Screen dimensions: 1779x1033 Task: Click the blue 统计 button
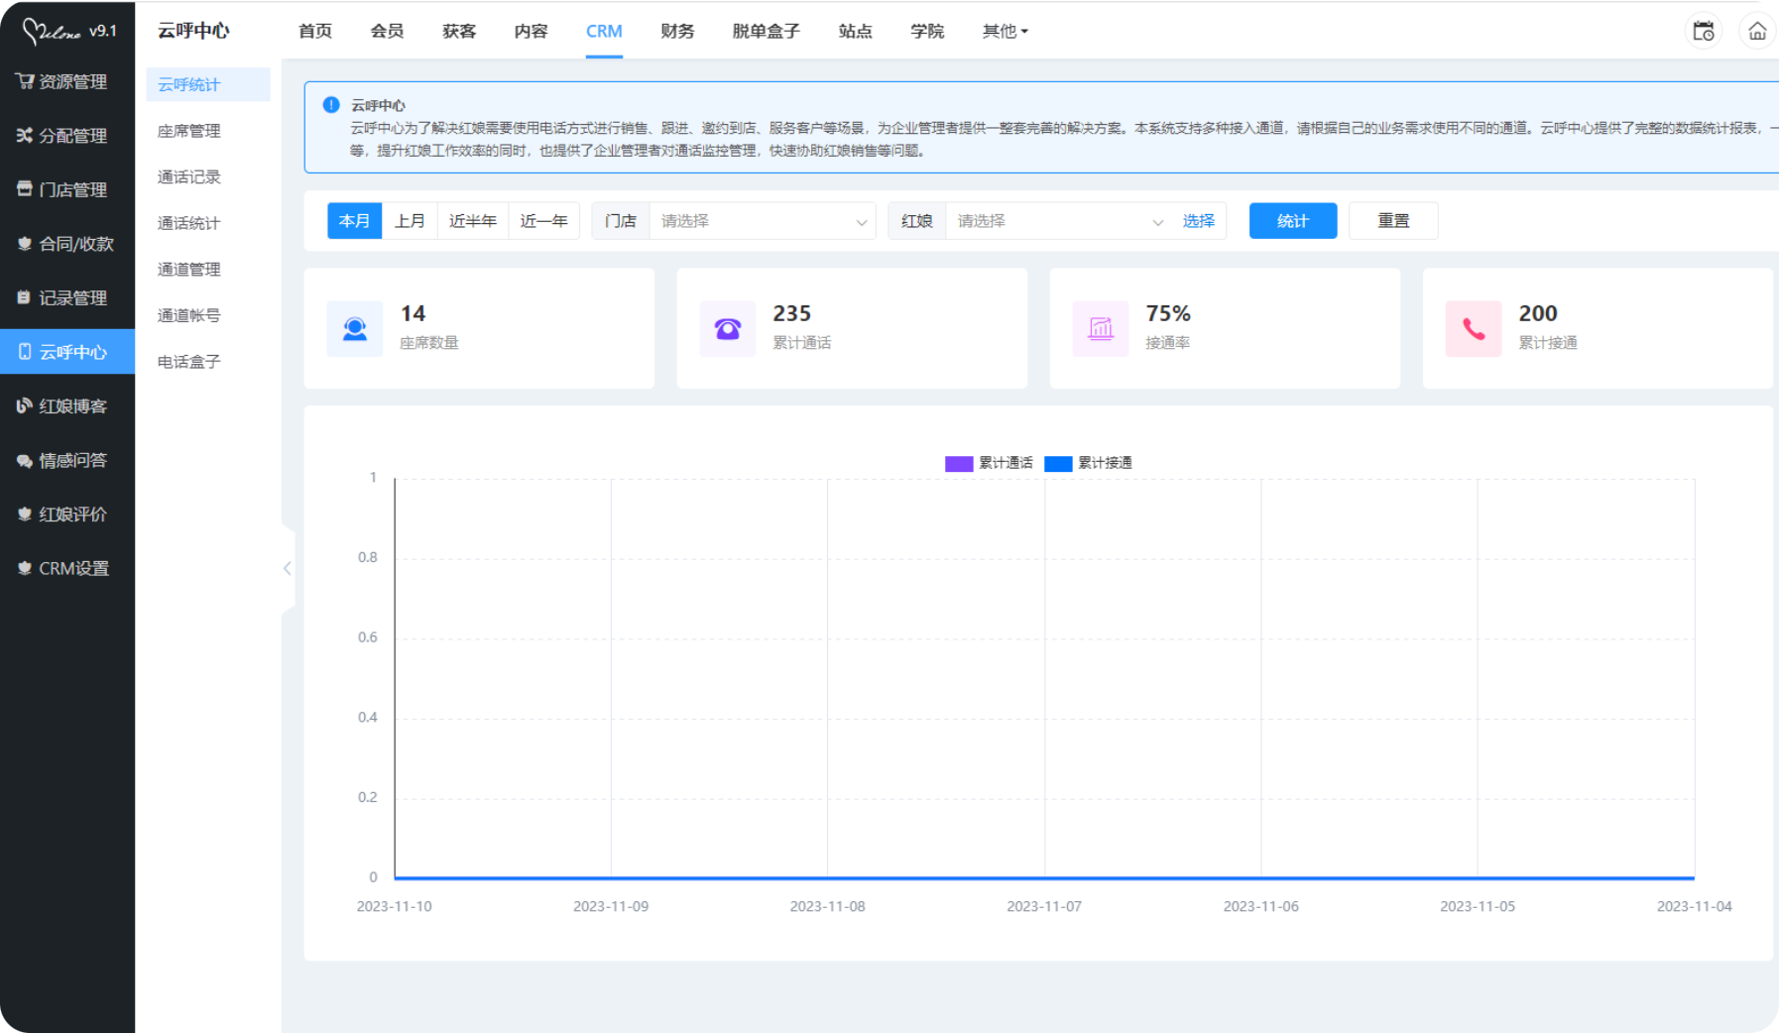(1292, 221)
